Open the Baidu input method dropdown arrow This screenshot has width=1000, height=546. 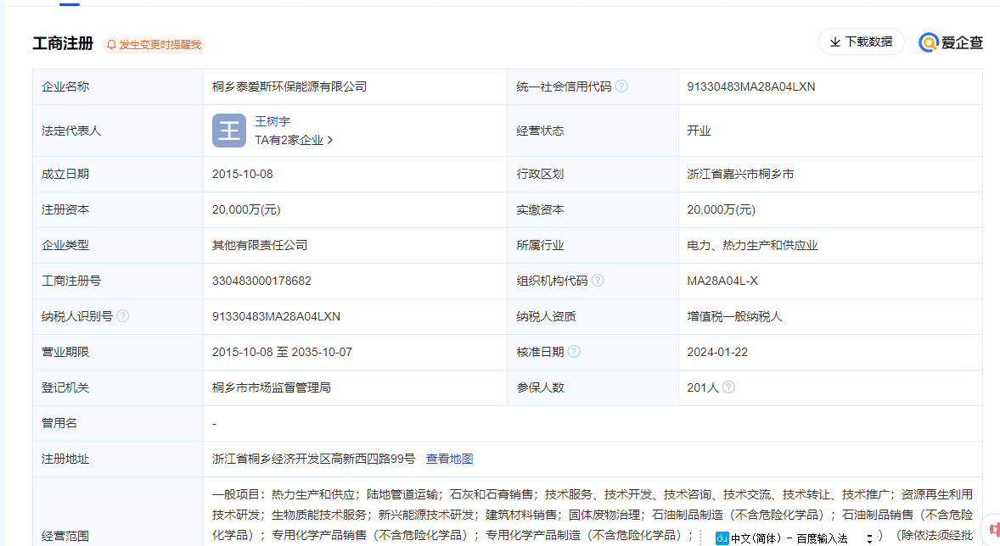click(869, 539)
